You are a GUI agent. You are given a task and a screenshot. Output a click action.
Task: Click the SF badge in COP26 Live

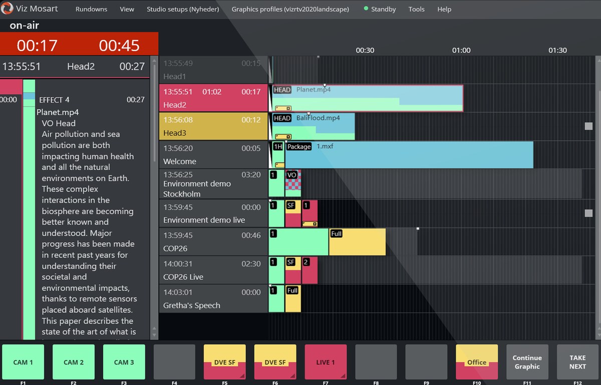coord(291,262)
